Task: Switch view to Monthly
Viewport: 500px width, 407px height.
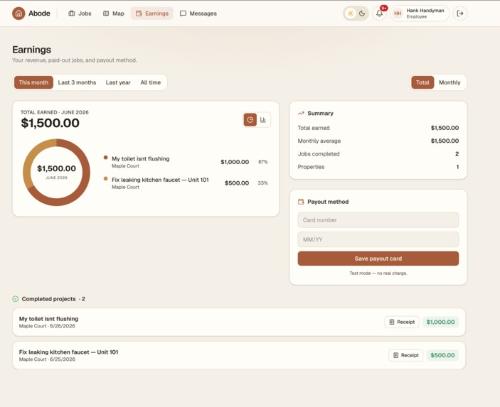Action: [450, 82]
